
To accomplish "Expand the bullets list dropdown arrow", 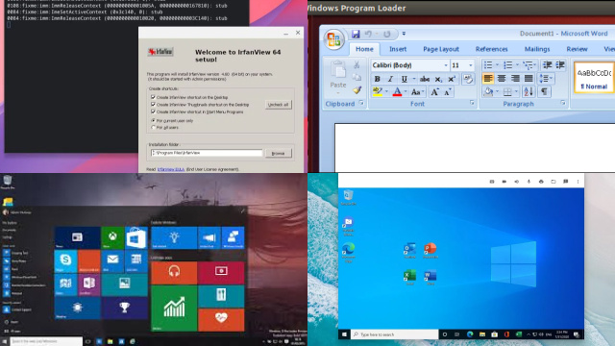I will 497,65.
